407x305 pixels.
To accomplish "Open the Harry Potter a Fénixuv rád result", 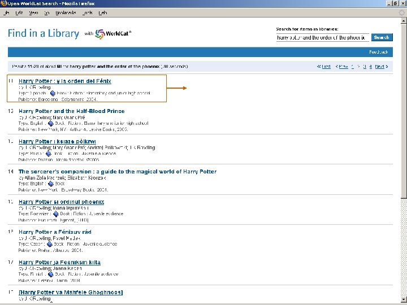I will (55, 232).
